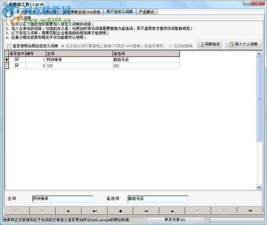Select the 用户自定义词库 tab

(120, 12)
